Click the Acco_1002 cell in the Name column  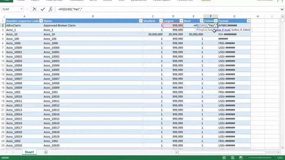coord(93,141)
